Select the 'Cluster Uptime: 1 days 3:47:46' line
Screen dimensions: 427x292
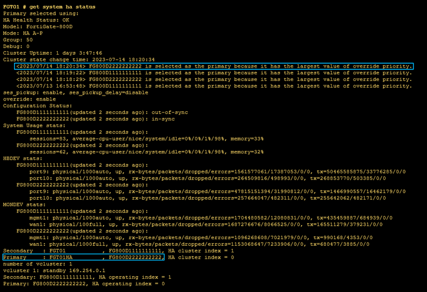tap(52, 53)
